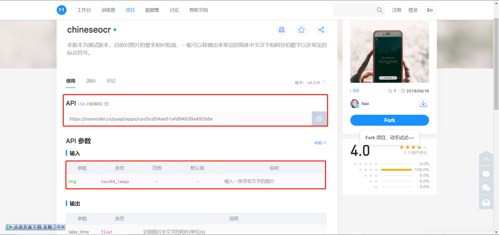Click the search magnifier icon
Viewport: 499px width, 235px height.
pyautogui.click(x=379, y=10)
